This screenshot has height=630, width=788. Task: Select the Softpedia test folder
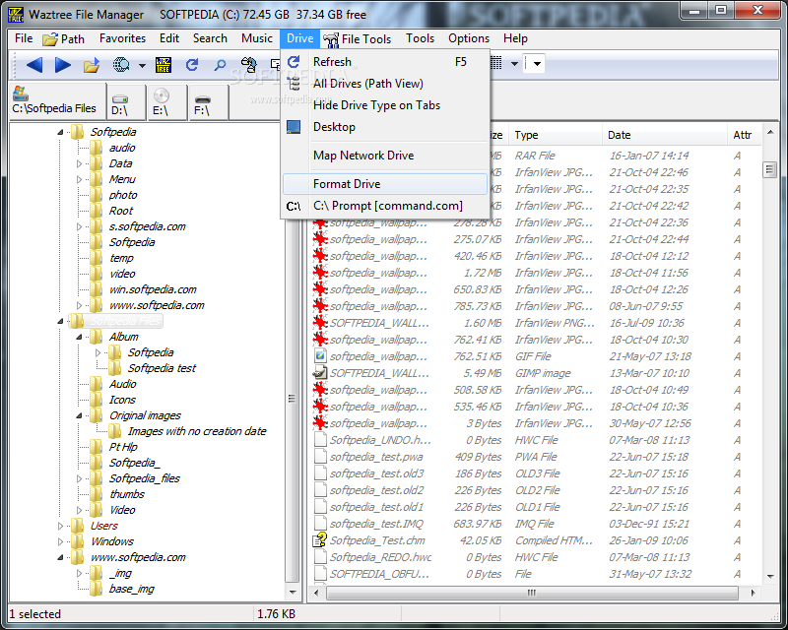[x=162, y=368]
